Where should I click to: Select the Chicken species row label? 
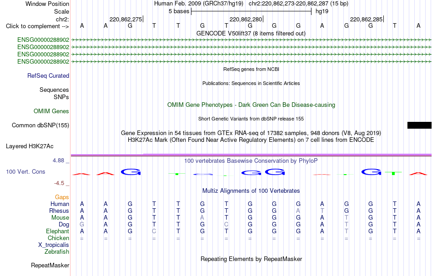[x=58, y=238]
